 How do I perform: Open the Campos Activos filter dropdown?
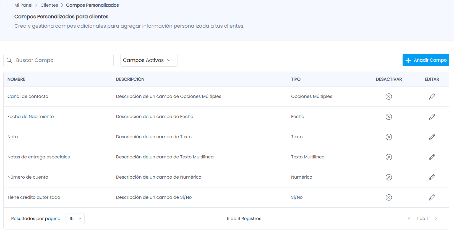149,60
